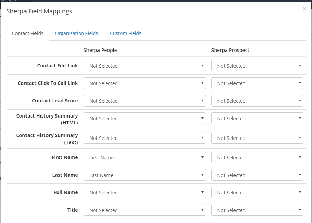The width and height of the screenshot is (312, 223).
Task: Open Sherpa People dropdown for Full Name
Action: [x=145, y=192]
